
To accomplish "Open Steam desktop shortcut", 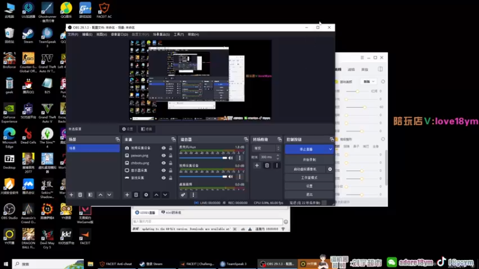I will click(28, 36).
